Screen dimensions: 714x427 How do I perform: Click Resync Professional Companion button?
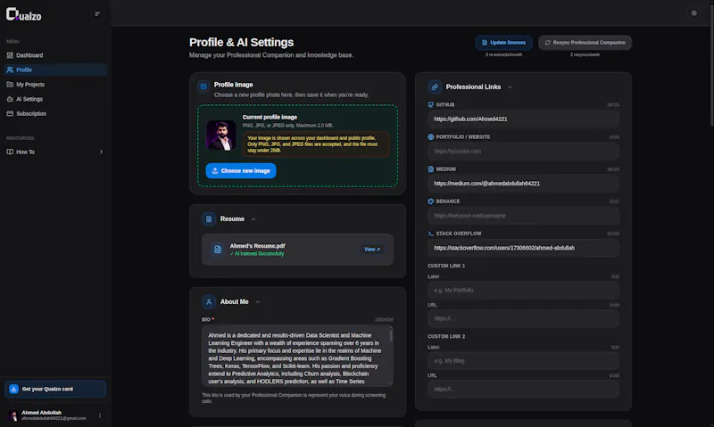pos(585,43)
